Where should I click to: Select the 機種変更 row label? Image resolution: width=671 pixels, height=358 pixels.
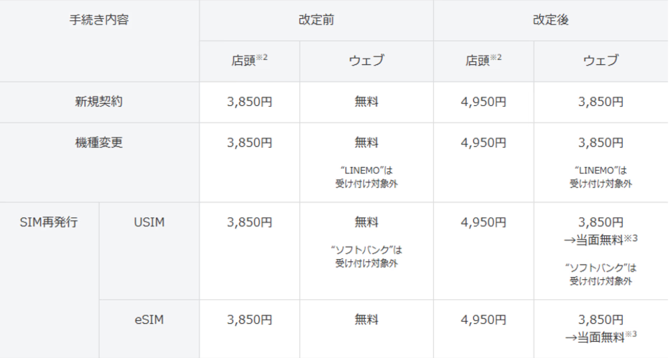99,143
